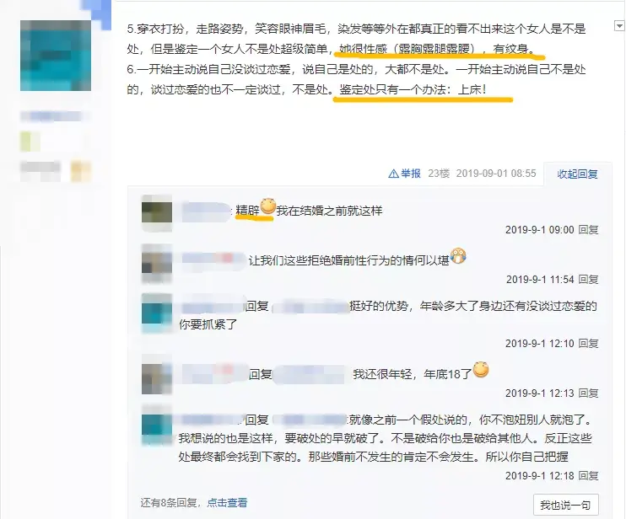Click the 举报 report warning icon
626x519 pixels.
click(x=393, y=174)
